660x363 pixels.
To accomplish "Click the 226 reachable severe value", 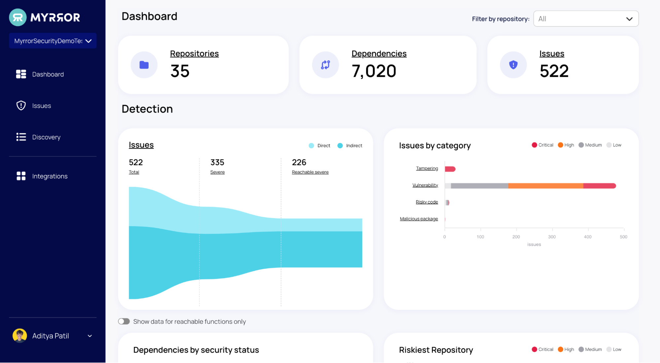I will click(299, 162).
